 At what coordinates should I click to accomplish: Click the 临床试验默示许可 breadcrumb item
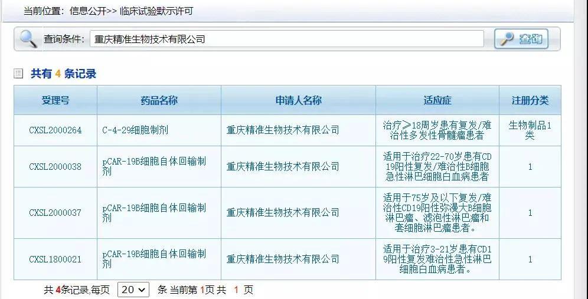[x=156, y=11]
